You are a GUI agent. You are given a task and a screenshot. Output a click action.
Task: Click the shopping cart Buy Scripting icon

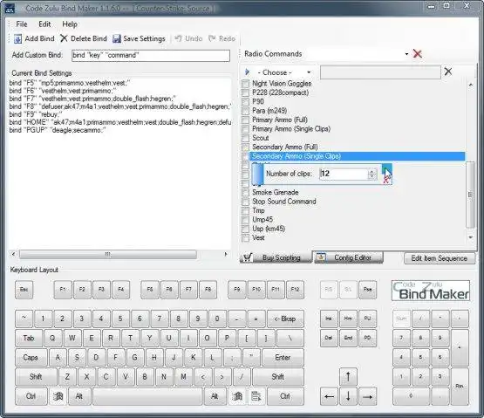248,257
